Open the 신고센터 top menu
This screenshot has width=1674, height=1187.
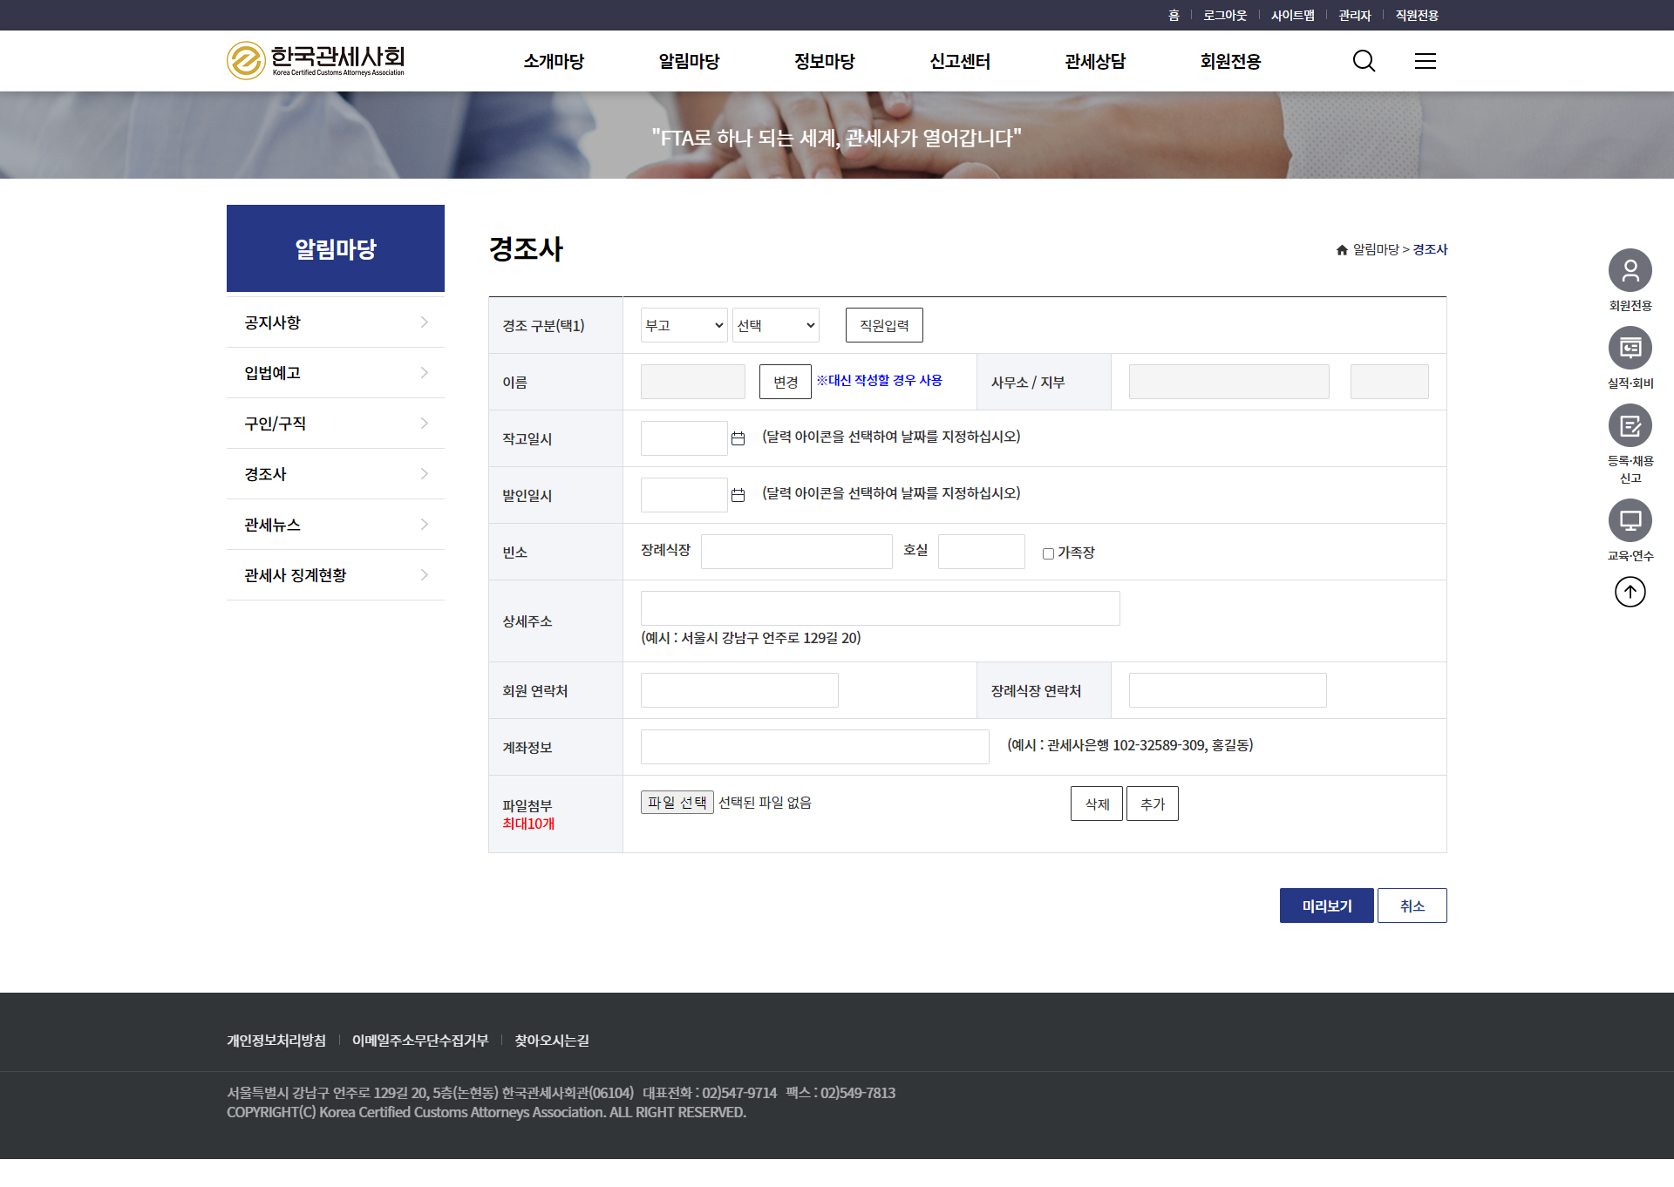click(x=959, y=61)
